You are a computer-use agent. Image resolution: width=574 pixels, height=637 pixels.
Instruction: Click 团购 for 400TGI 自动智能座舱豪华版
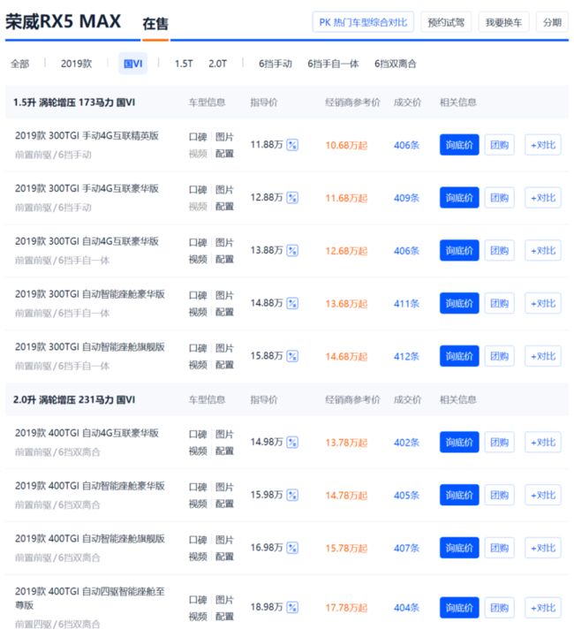499,495
